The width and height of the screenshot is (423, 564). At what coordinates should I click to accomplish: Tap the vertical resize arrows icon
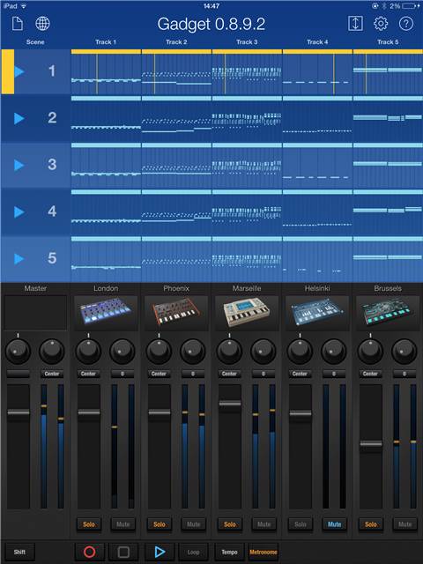pos(355,24)
